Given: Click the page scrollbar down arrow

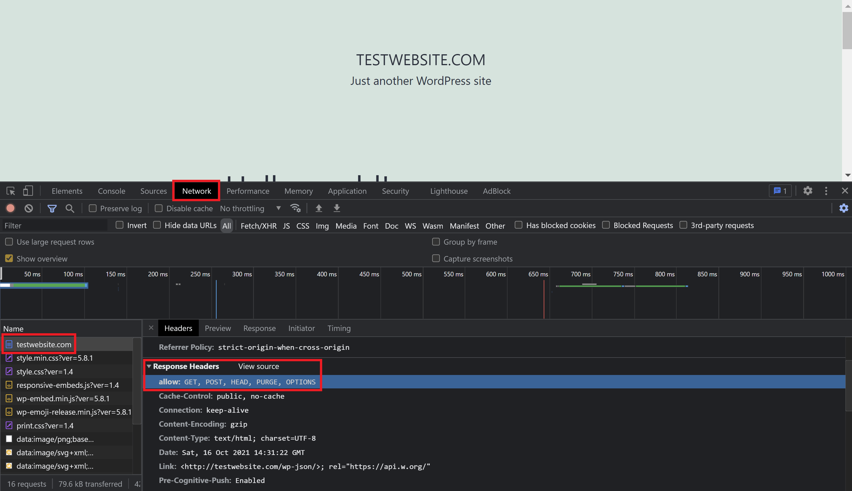Looking at the screenshot, I should click(847, 175).
